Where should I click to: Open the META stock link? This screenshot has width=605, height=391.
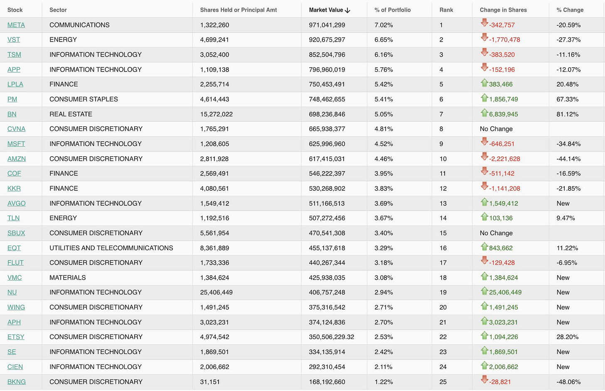[16, 25]
